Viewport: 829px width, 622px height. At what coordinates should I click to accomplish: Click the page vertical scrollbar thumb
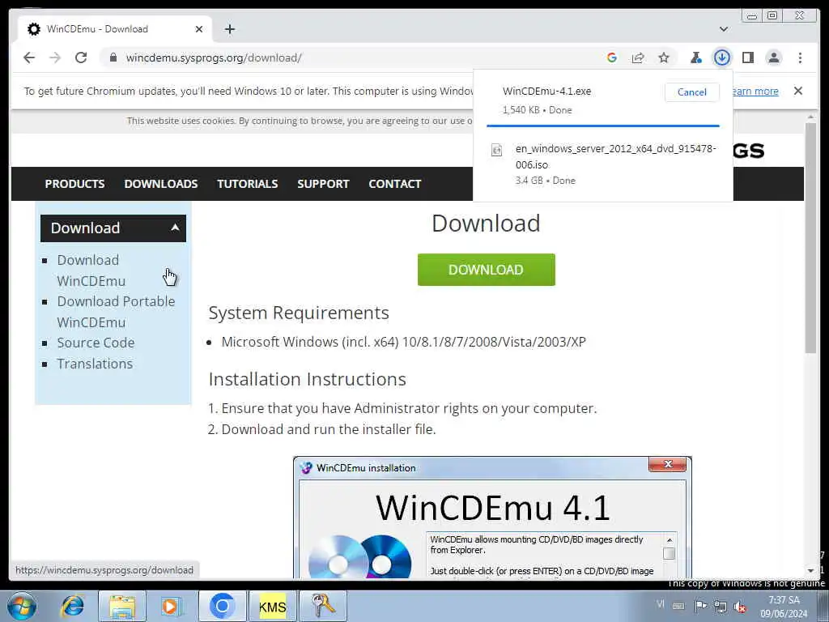click(810, 237)
